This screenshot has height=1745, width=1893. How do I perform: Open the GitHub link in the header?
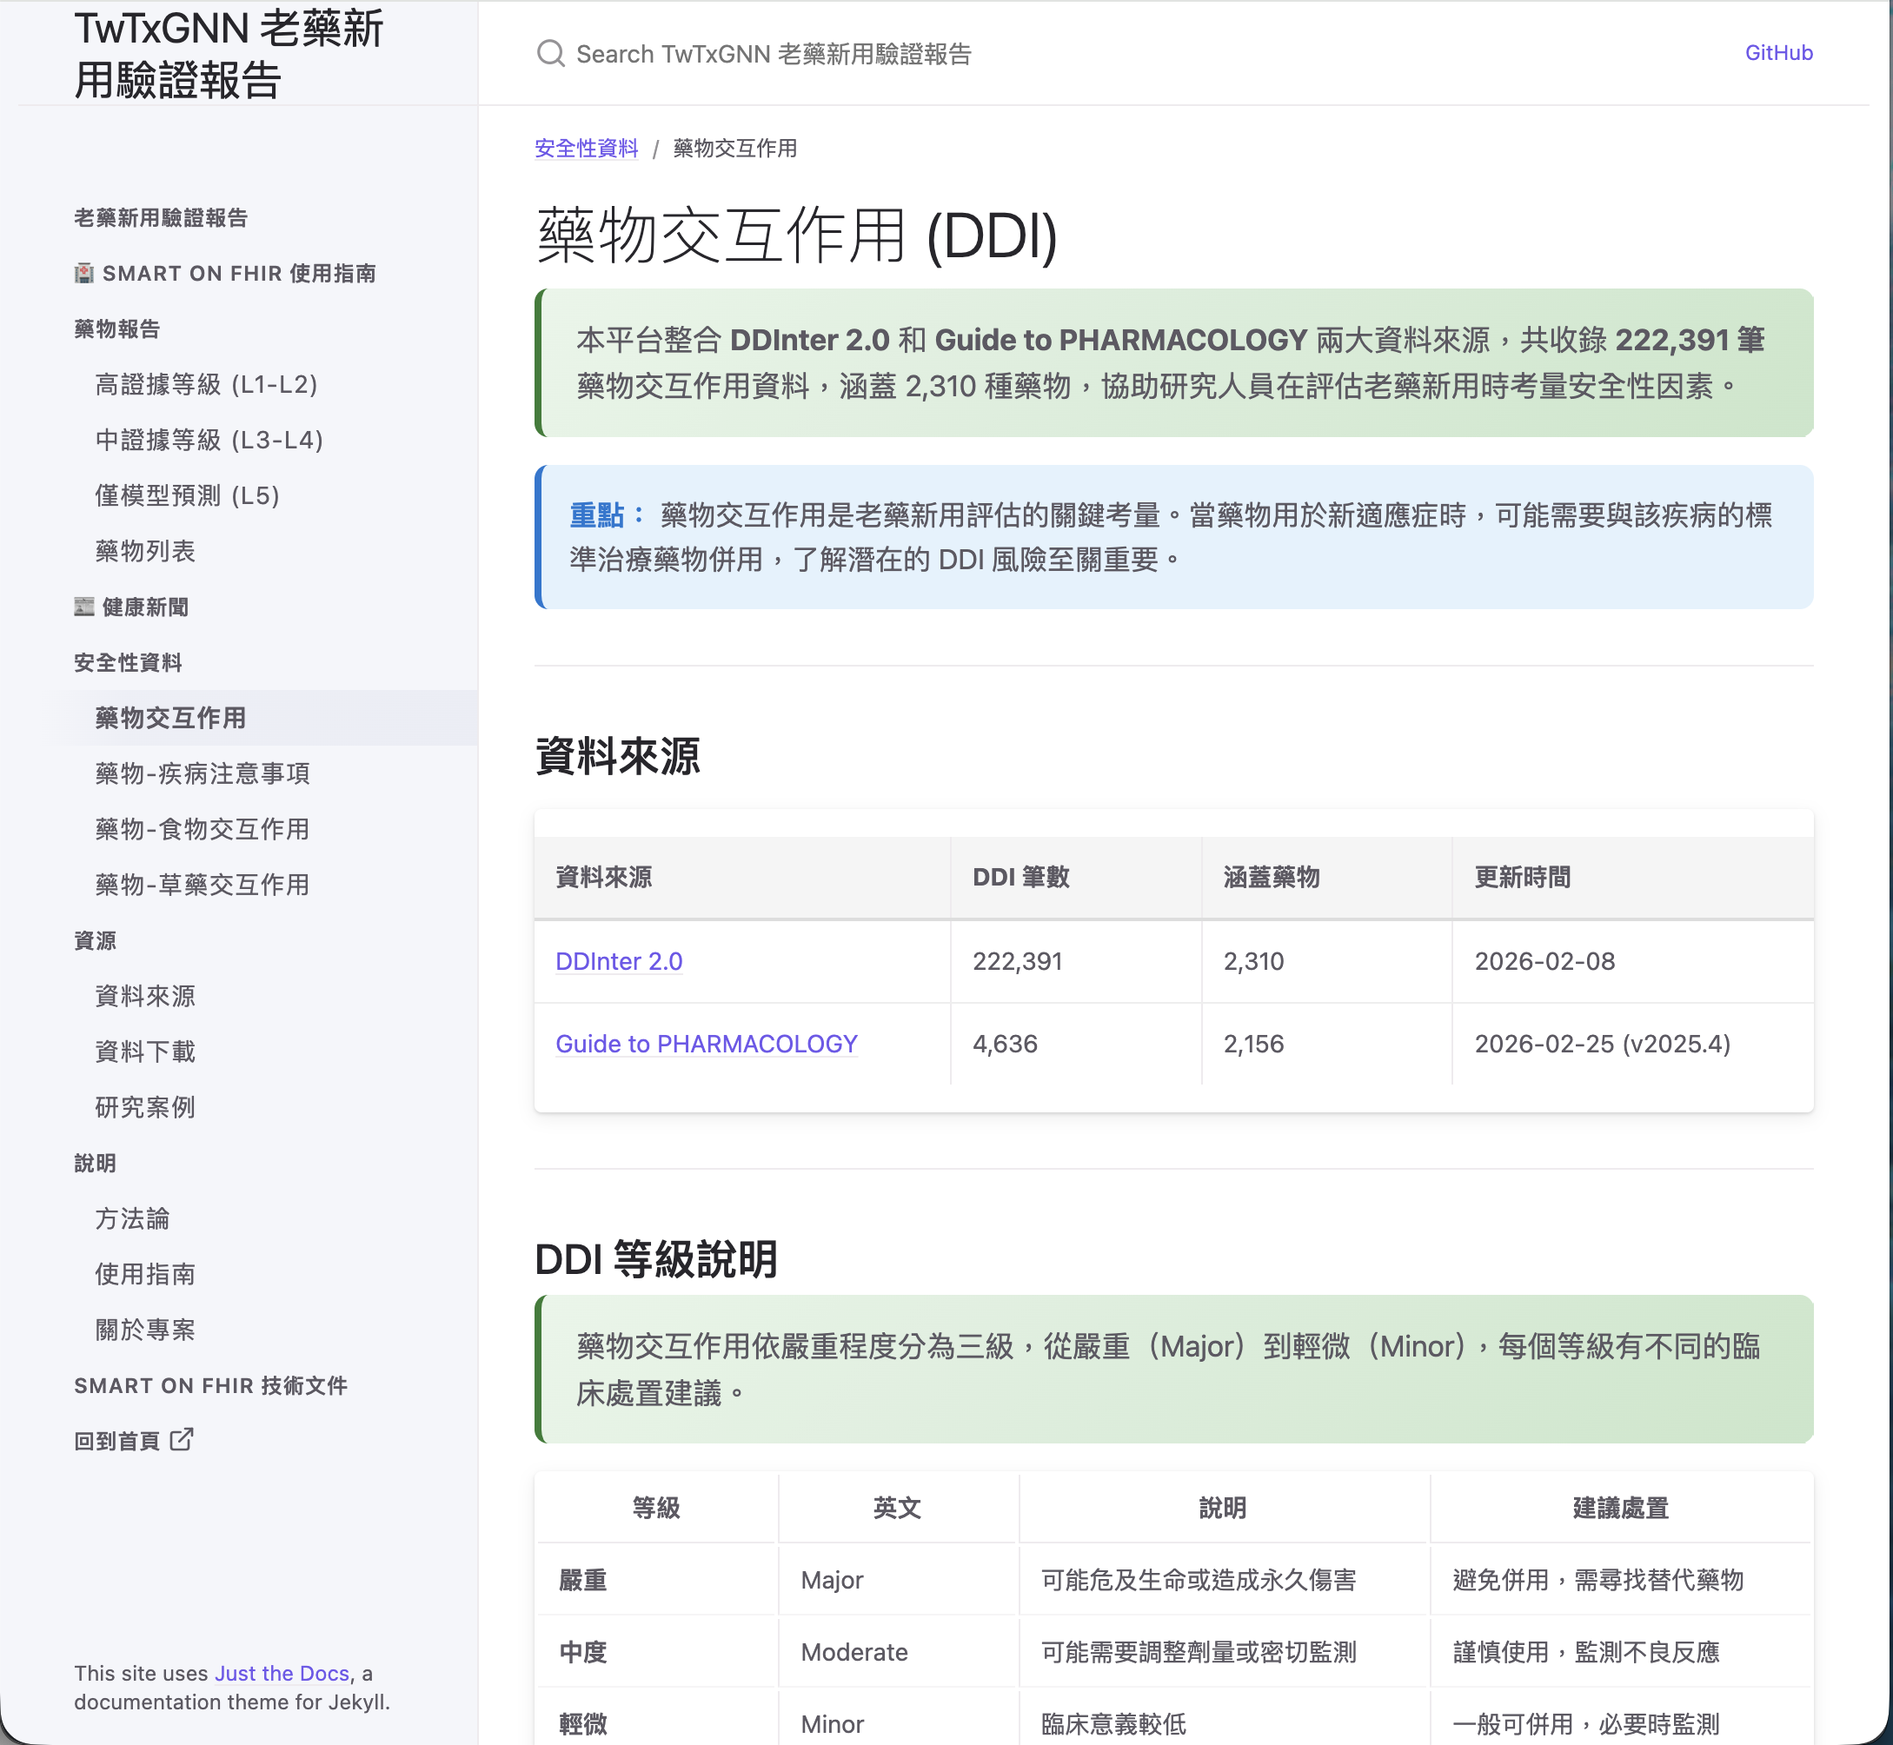pos(1778,53)
